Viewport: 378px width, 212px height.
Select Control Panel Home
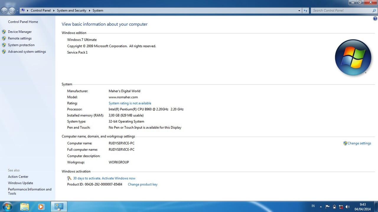(23, 21)
